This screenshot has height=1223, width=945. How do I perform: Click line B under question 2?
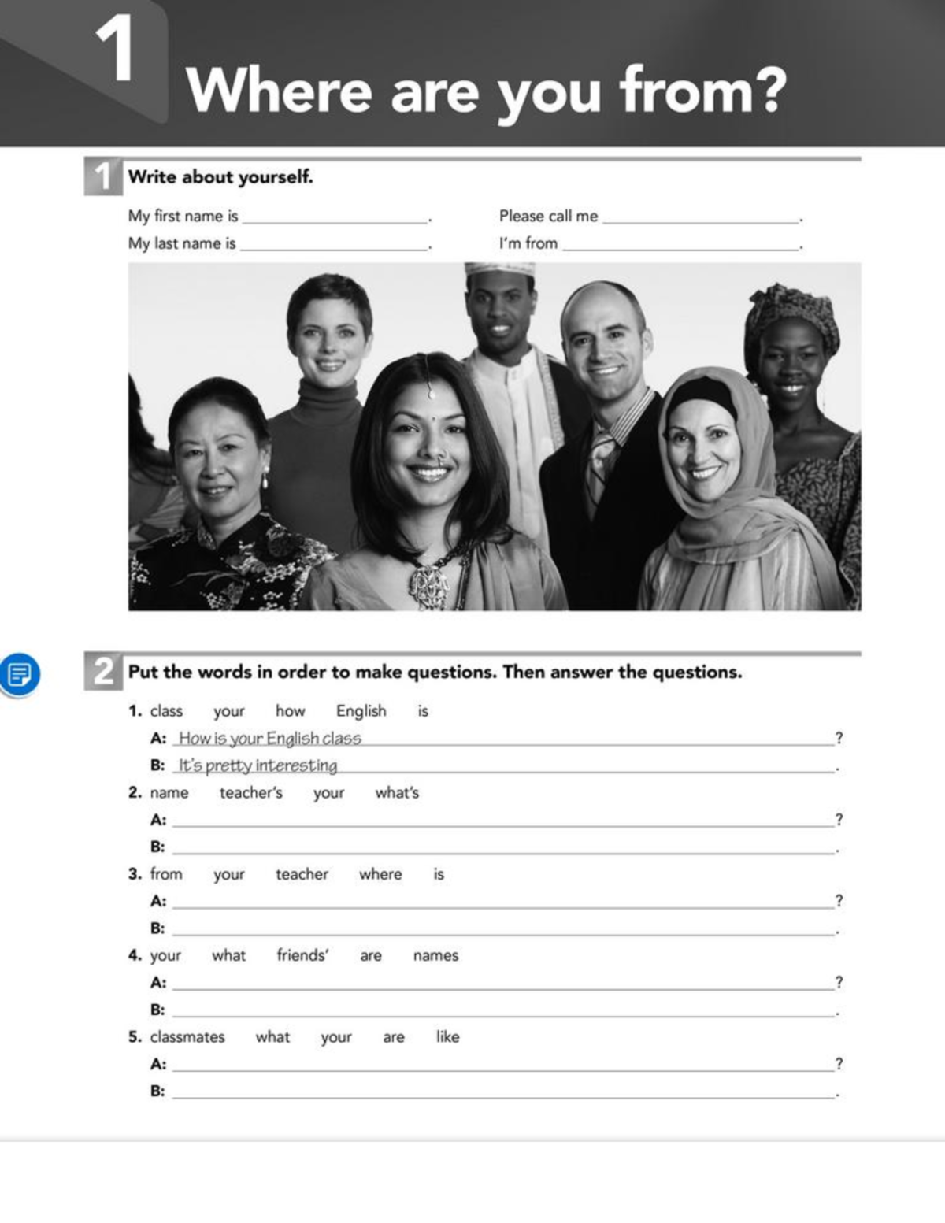tap(503, 847)
